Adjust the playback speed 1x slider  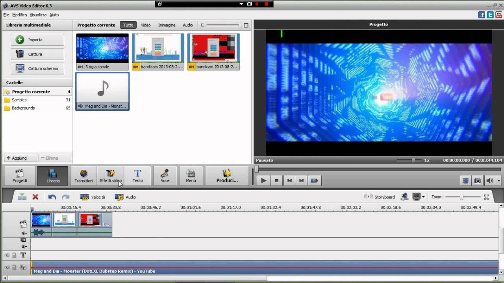pyautogui.click(x=413, y=160)
